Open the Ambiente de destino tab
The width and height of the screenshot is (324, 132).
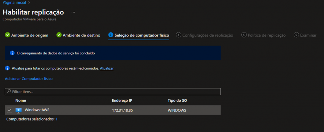[x=81, y=35]
